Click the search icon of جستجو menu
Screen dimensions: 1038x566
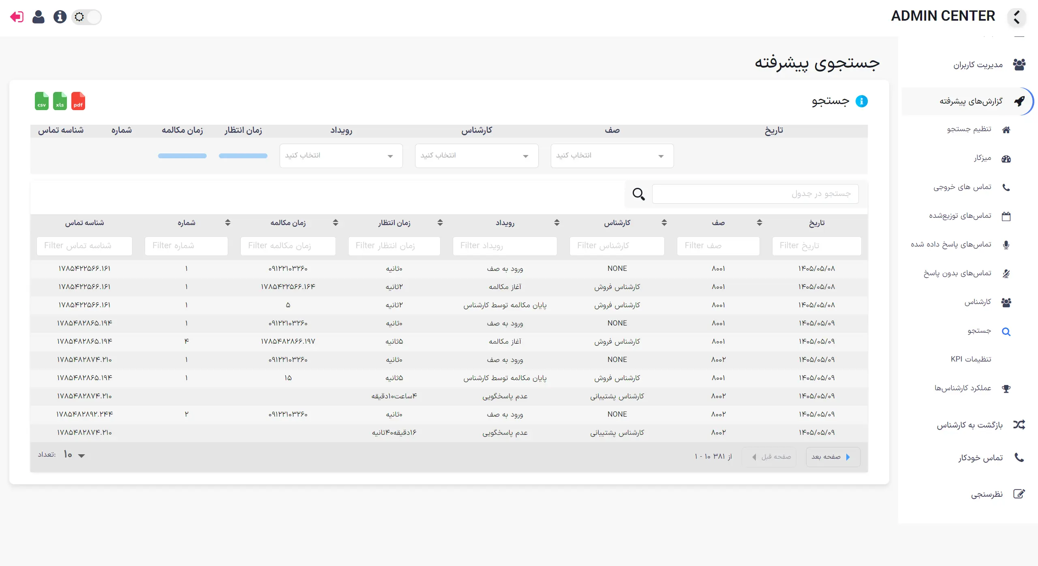(1006, 332)
